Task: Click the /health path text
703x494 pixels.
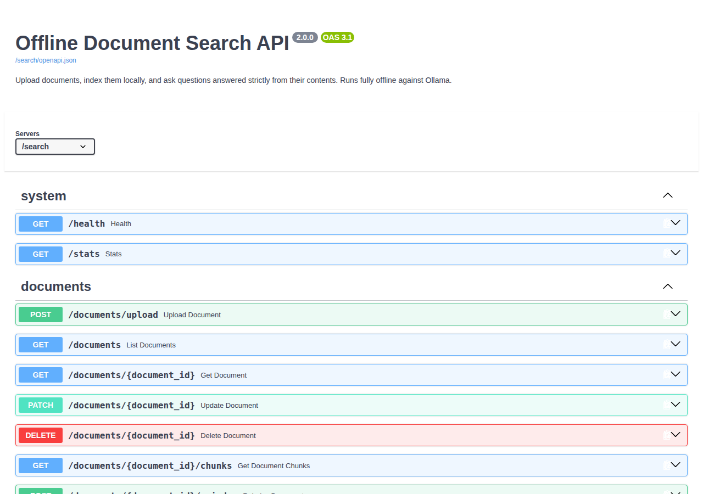Action: [x=86, y=223]
